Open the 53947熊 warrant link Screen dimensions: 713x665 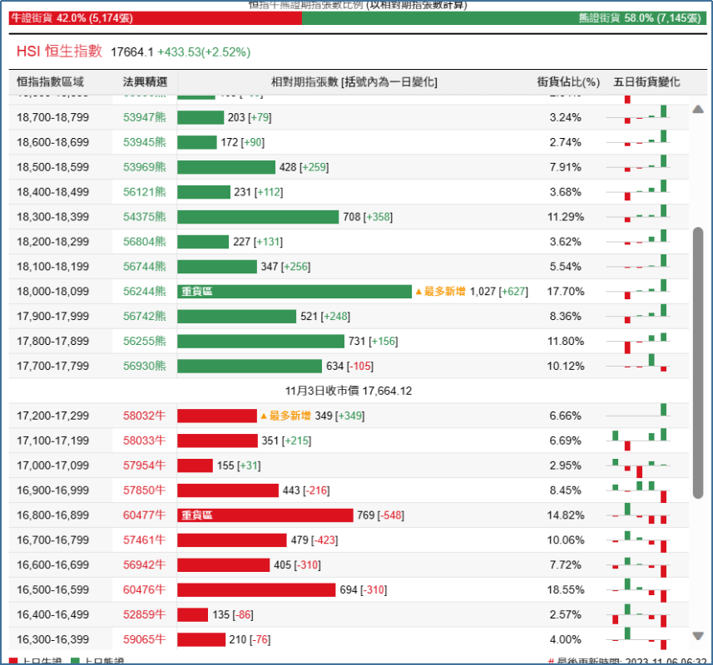pyautogui.click(x=144, y=117)
